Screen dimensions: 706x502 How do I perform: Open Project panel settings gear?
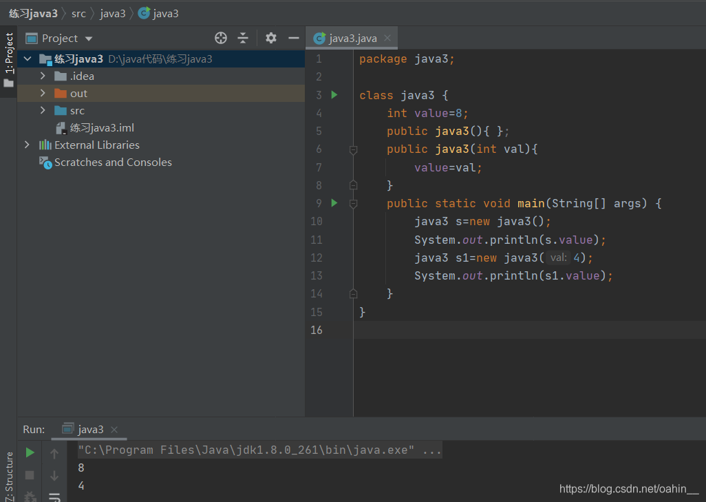pos(270,39)
